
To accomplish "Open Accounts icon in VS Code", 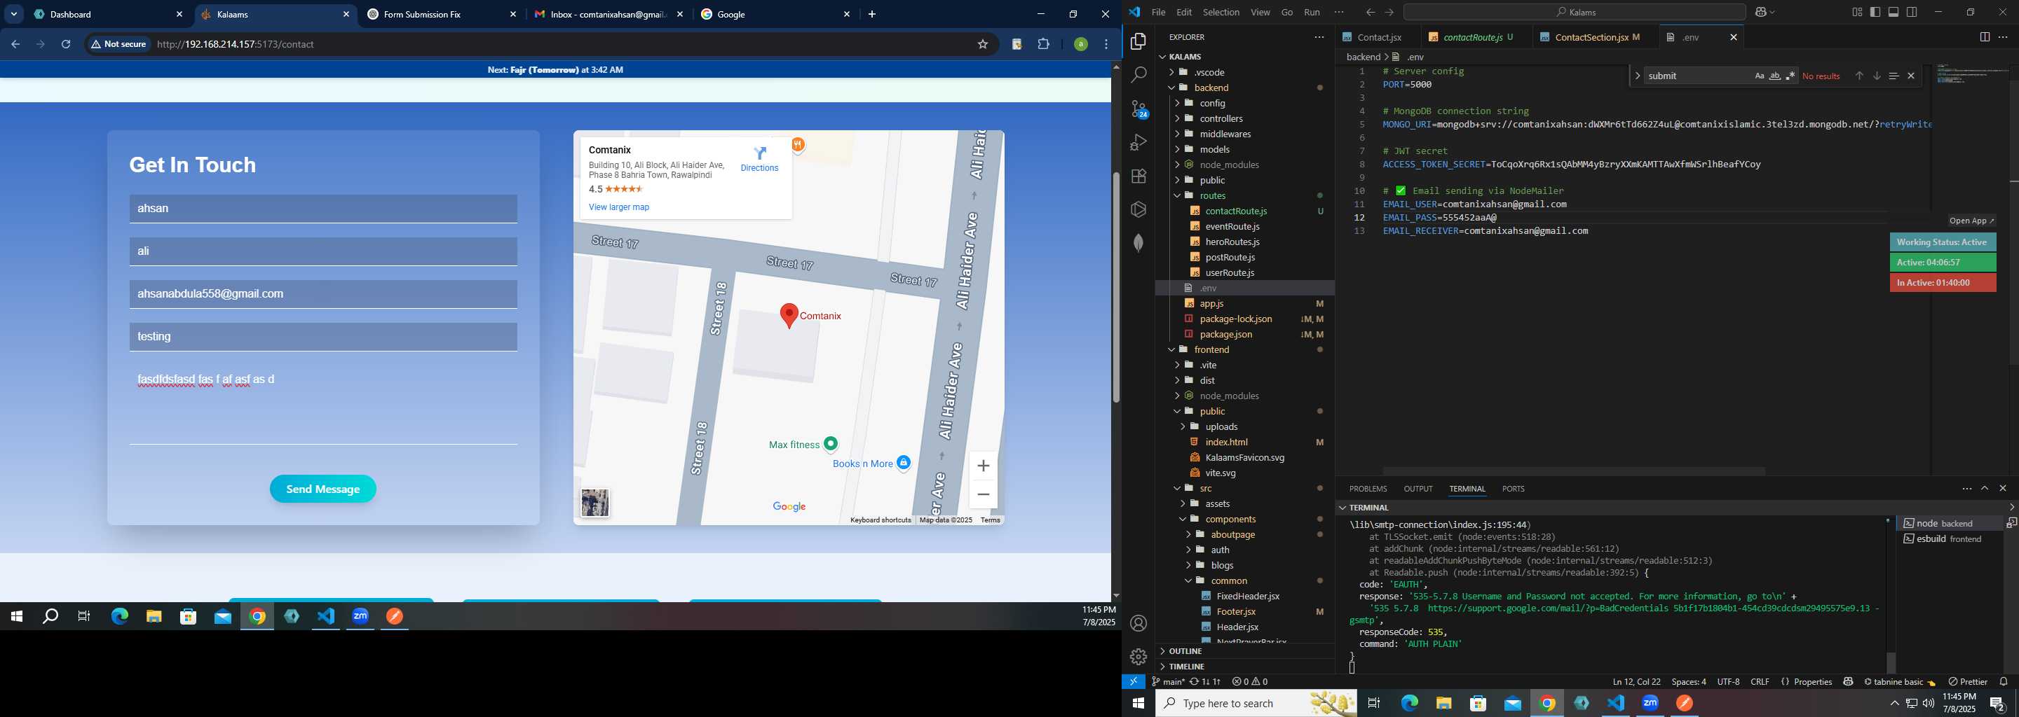I will coord(1138,623).
